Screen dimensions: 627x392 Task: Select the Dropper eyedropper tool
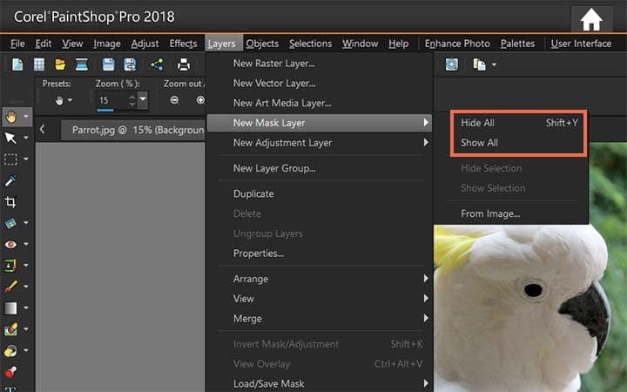[10, 181]
